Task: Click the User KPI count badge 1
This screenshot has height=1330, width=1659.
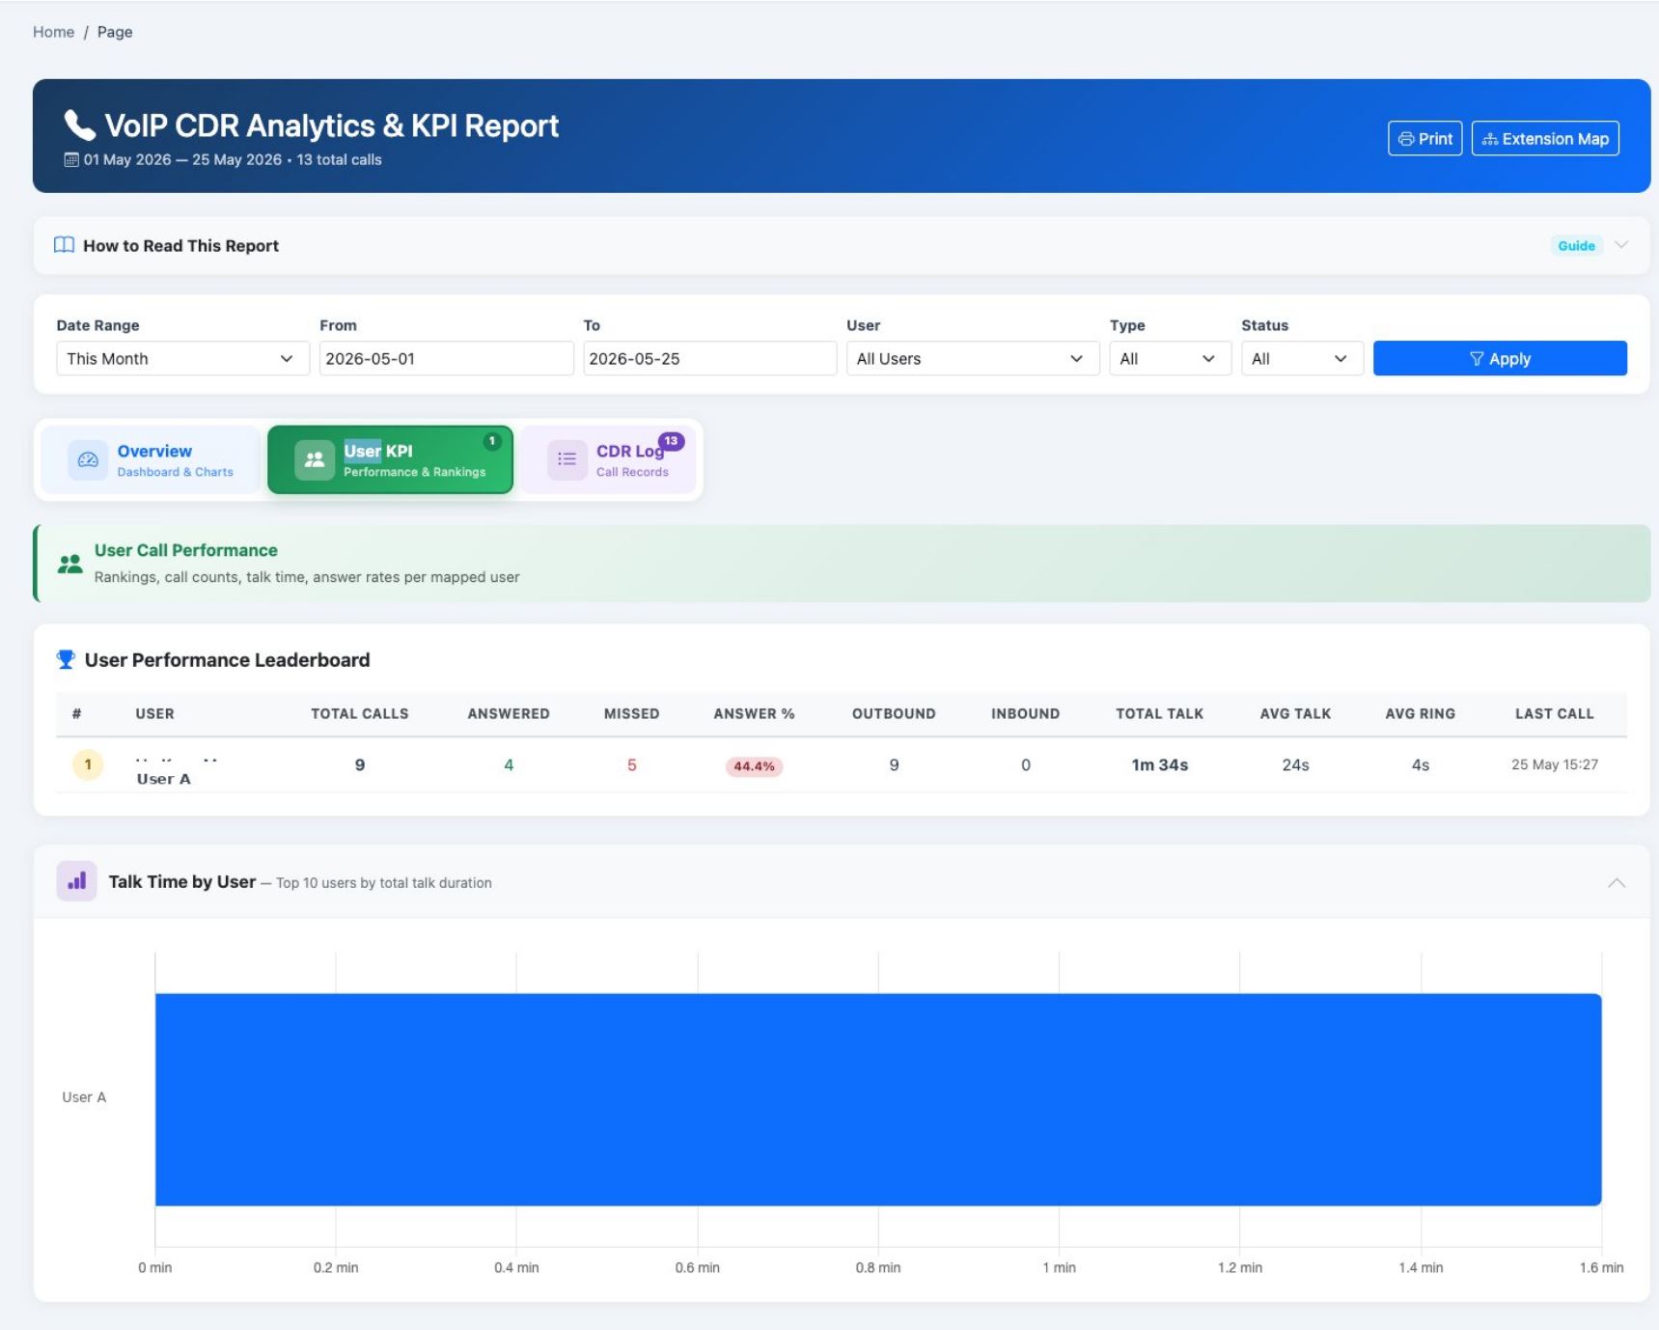Action: pyautogui.click(x=492, y=441)
